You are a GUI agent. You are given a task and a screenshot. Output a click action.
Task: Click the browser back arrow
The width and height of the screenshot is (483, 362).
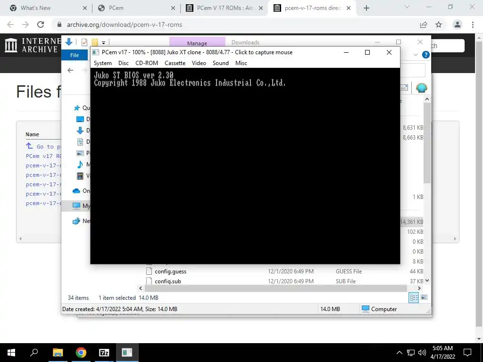[10, 25]
